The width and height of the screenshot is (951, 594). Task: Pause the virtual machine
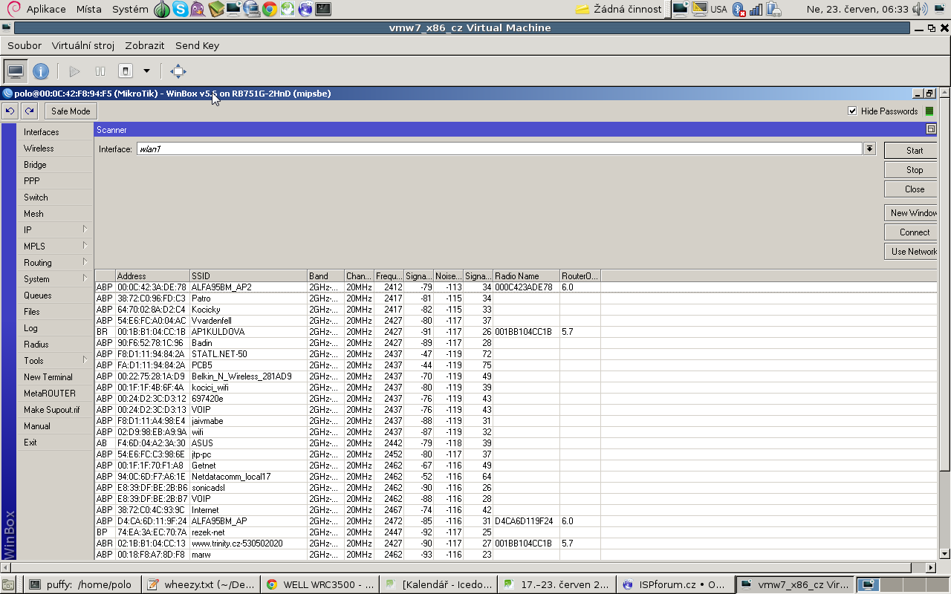click(x=100, y=71)
